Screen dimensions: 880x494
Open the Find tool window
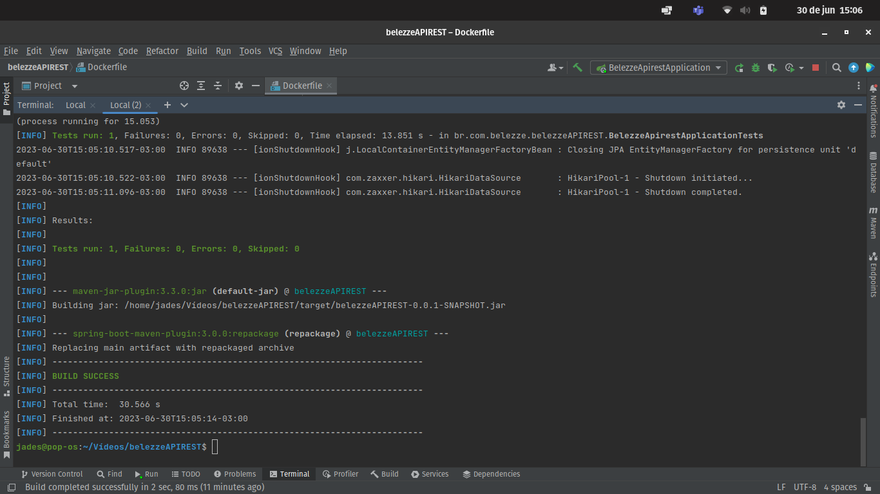tap(110, 474)
